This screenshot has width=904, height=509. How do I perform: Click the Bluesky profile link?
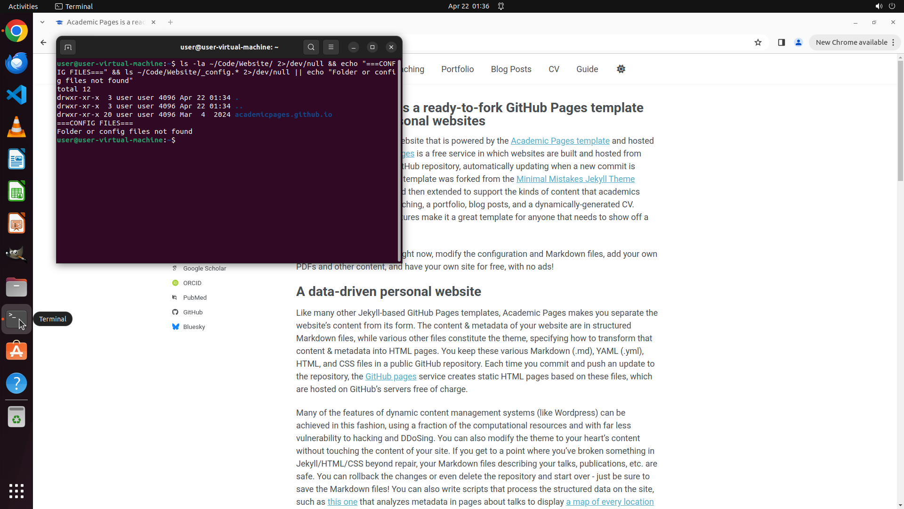(x=194, y=327)
